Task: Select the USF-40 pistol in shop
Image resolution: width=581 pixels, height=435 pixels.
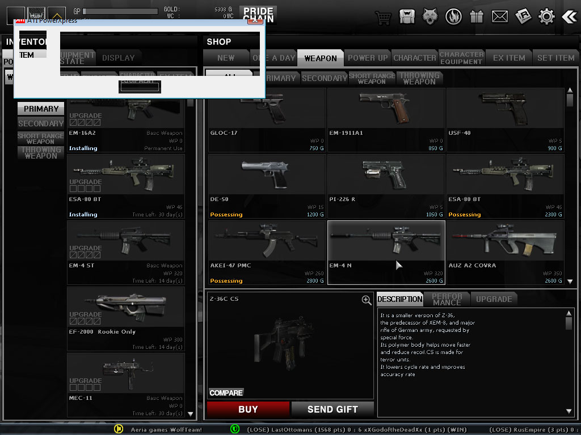Action: point(506,120)
